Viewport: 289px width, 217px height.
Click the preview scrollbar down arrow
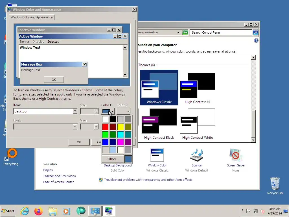click(125, 75)
